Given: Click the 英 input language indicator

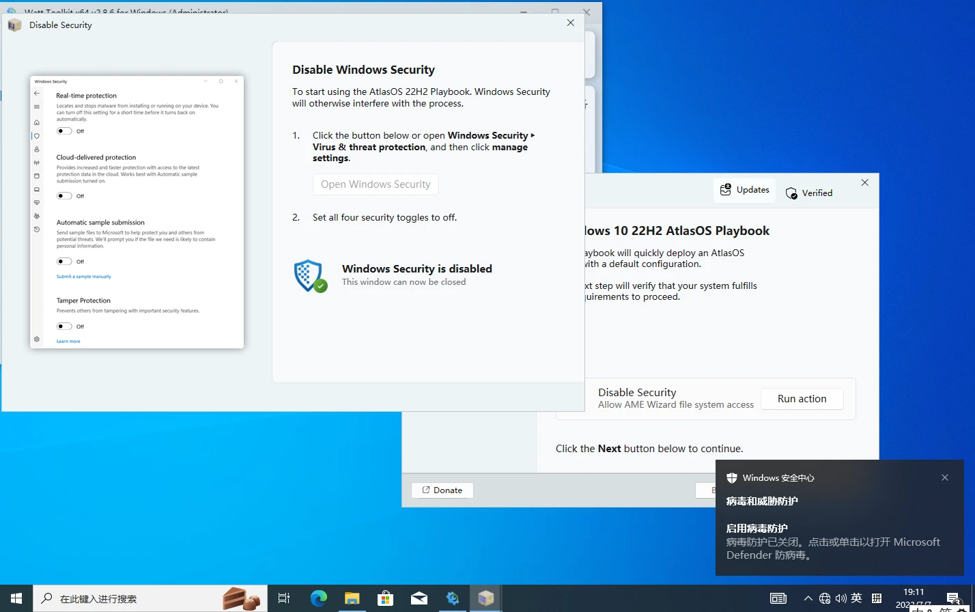Looking at the screenshot, I should point(857,598).
